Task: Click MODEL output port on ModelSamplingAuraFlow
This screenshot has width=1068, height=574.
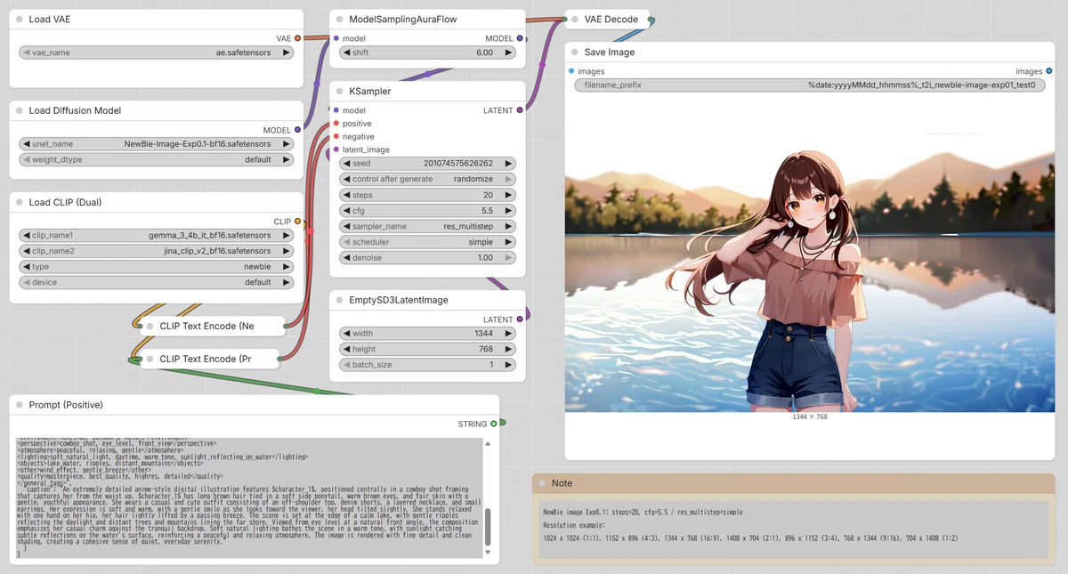Action: point(520,38)
